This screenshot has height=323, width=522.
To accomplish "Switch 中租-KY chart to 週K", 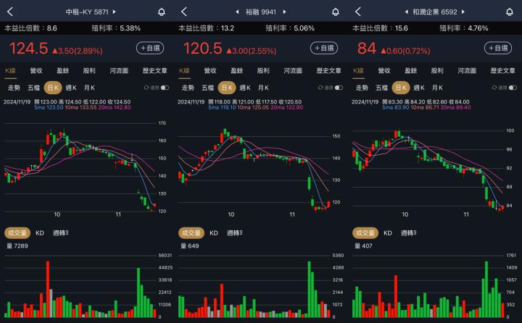I will pos(71,88).
